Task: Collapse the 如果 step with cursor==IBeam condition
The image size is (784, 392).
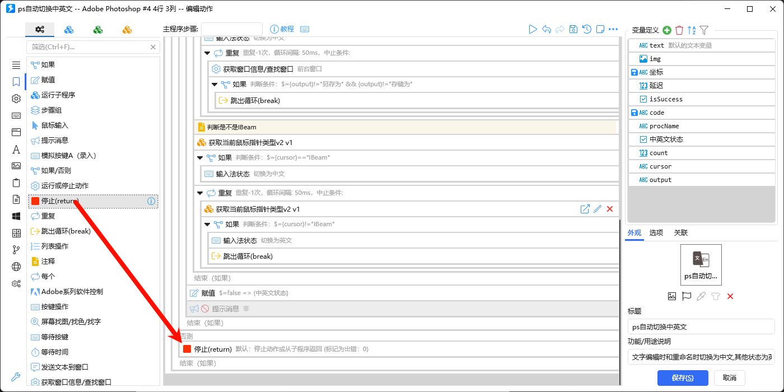Action: [199, 158]
